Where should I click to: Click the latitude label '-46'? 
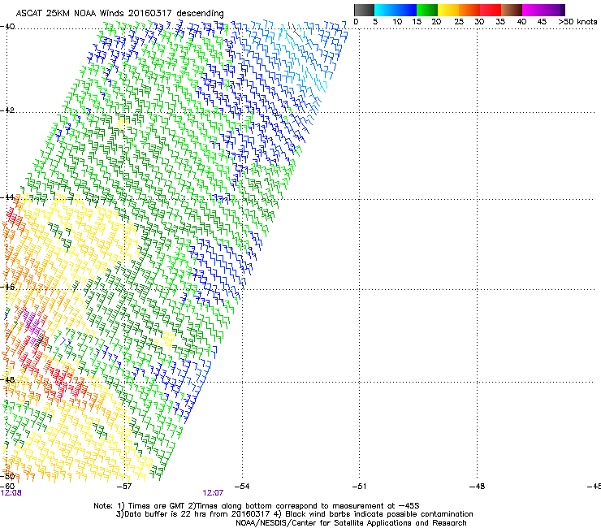pyautogui.click(x=7, y=287)
